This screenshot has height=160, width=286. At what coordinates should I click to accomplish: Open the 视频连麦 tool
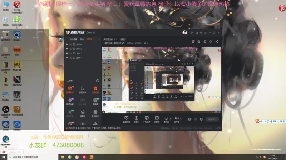tap(70, 102)
